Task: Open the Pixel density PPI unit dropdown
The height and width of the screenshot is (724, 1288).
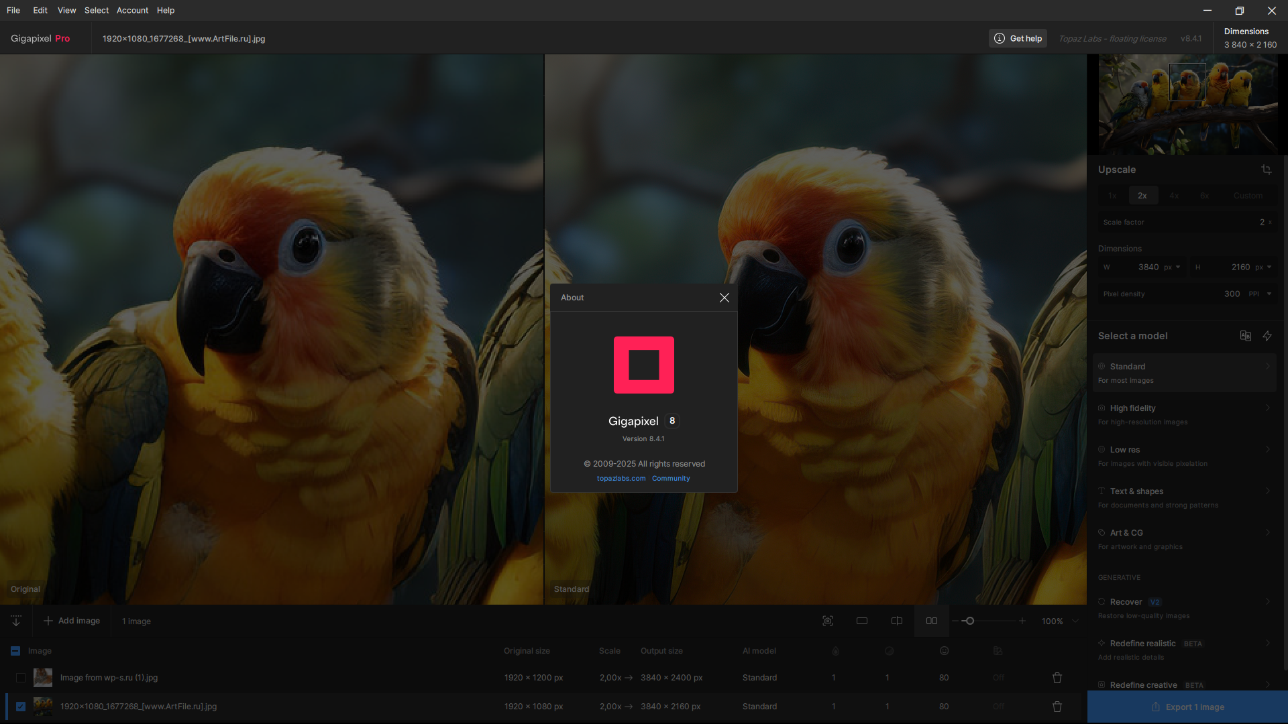Action: [1260, 294]
